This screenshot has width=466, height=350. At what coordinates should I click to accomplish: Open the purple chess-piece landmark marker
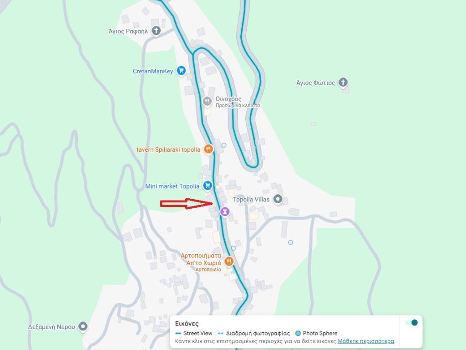[225, 212]
